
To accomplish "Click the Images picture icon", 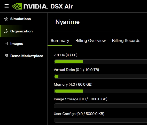I will pyautogui.click(x=6, y=43).
